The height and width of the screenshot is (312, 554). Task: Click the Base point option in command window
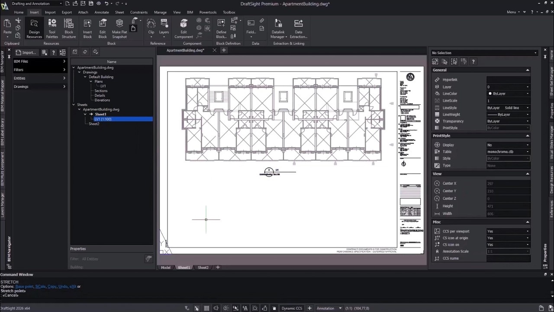coord(25,286)
